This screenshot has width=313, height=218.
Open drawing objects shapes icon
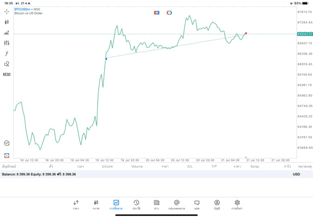tap(7, 64)
